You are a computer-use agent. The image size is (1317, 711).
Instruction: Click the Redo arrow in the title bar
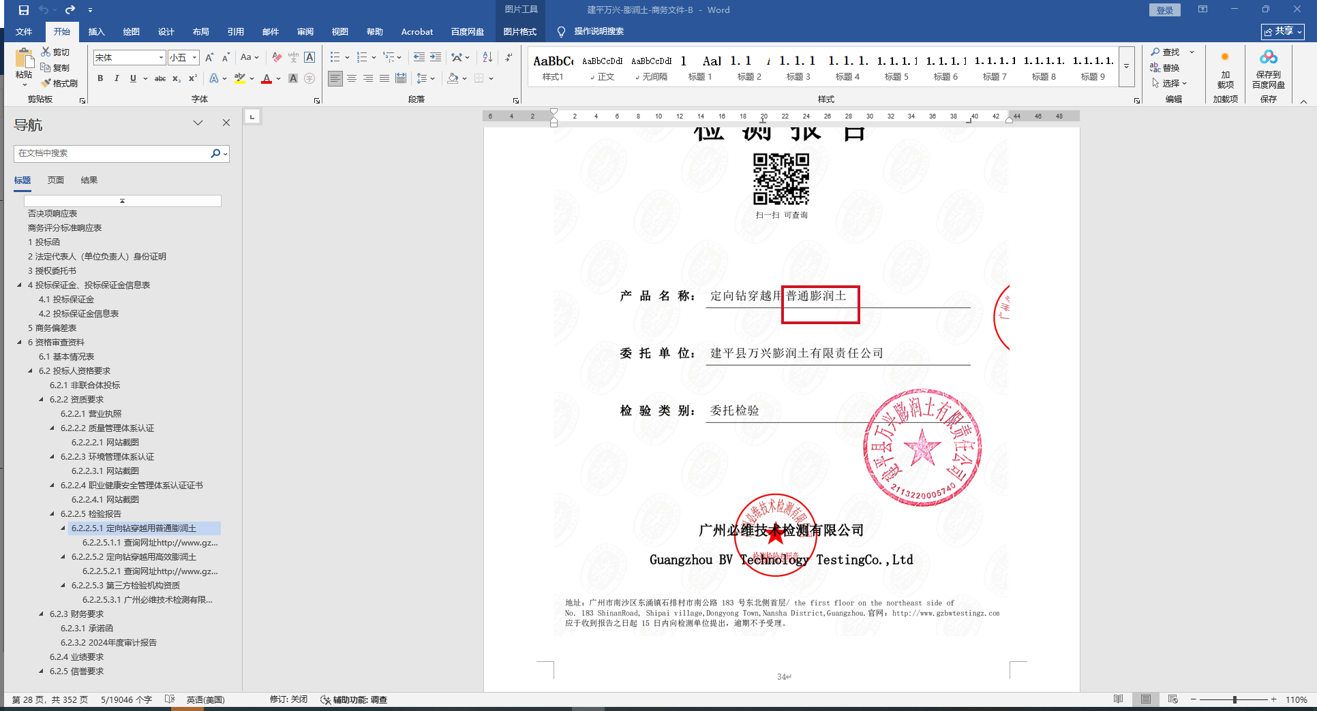coord(70,10)
